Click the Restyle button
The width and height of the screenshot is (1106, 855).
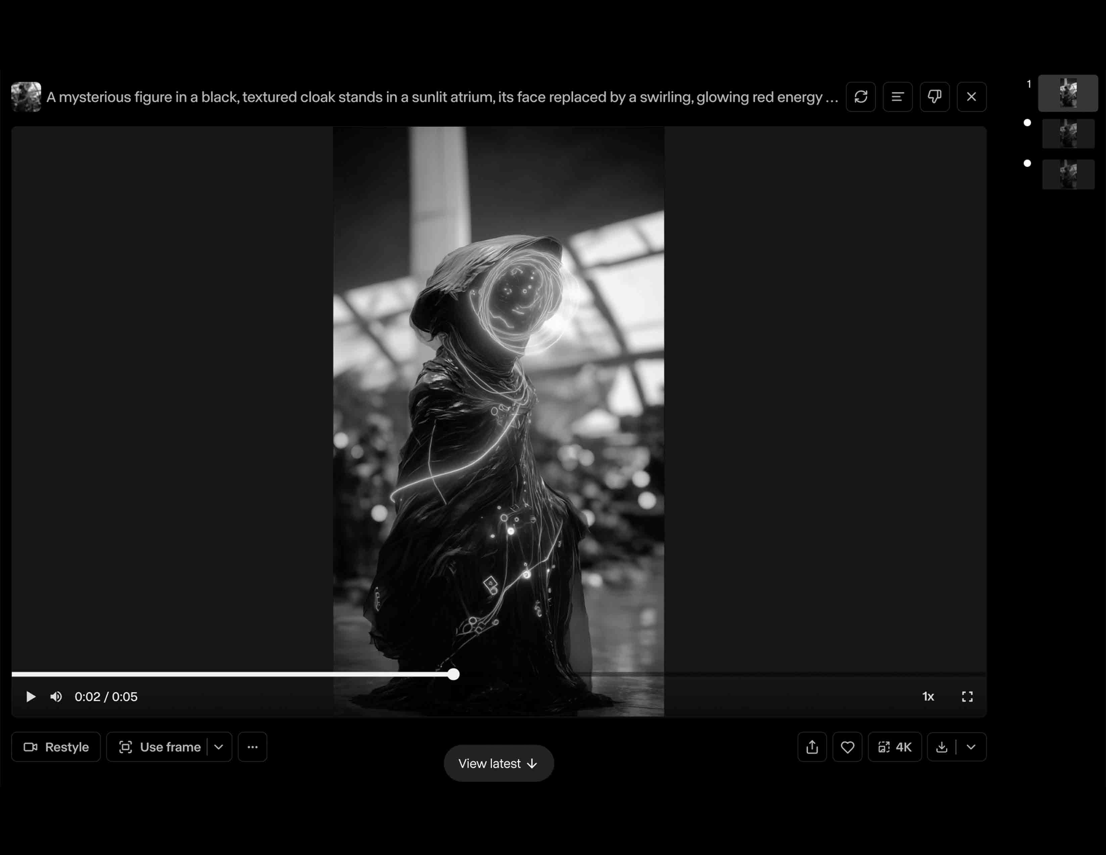click(56, 747)
